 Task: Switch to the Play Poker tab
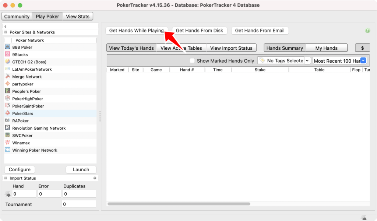click(x=47, y=16)
